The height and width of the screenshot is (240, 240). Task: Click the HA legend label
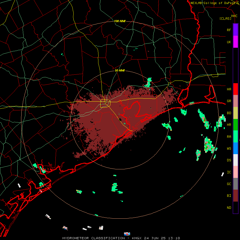(229, 89)
